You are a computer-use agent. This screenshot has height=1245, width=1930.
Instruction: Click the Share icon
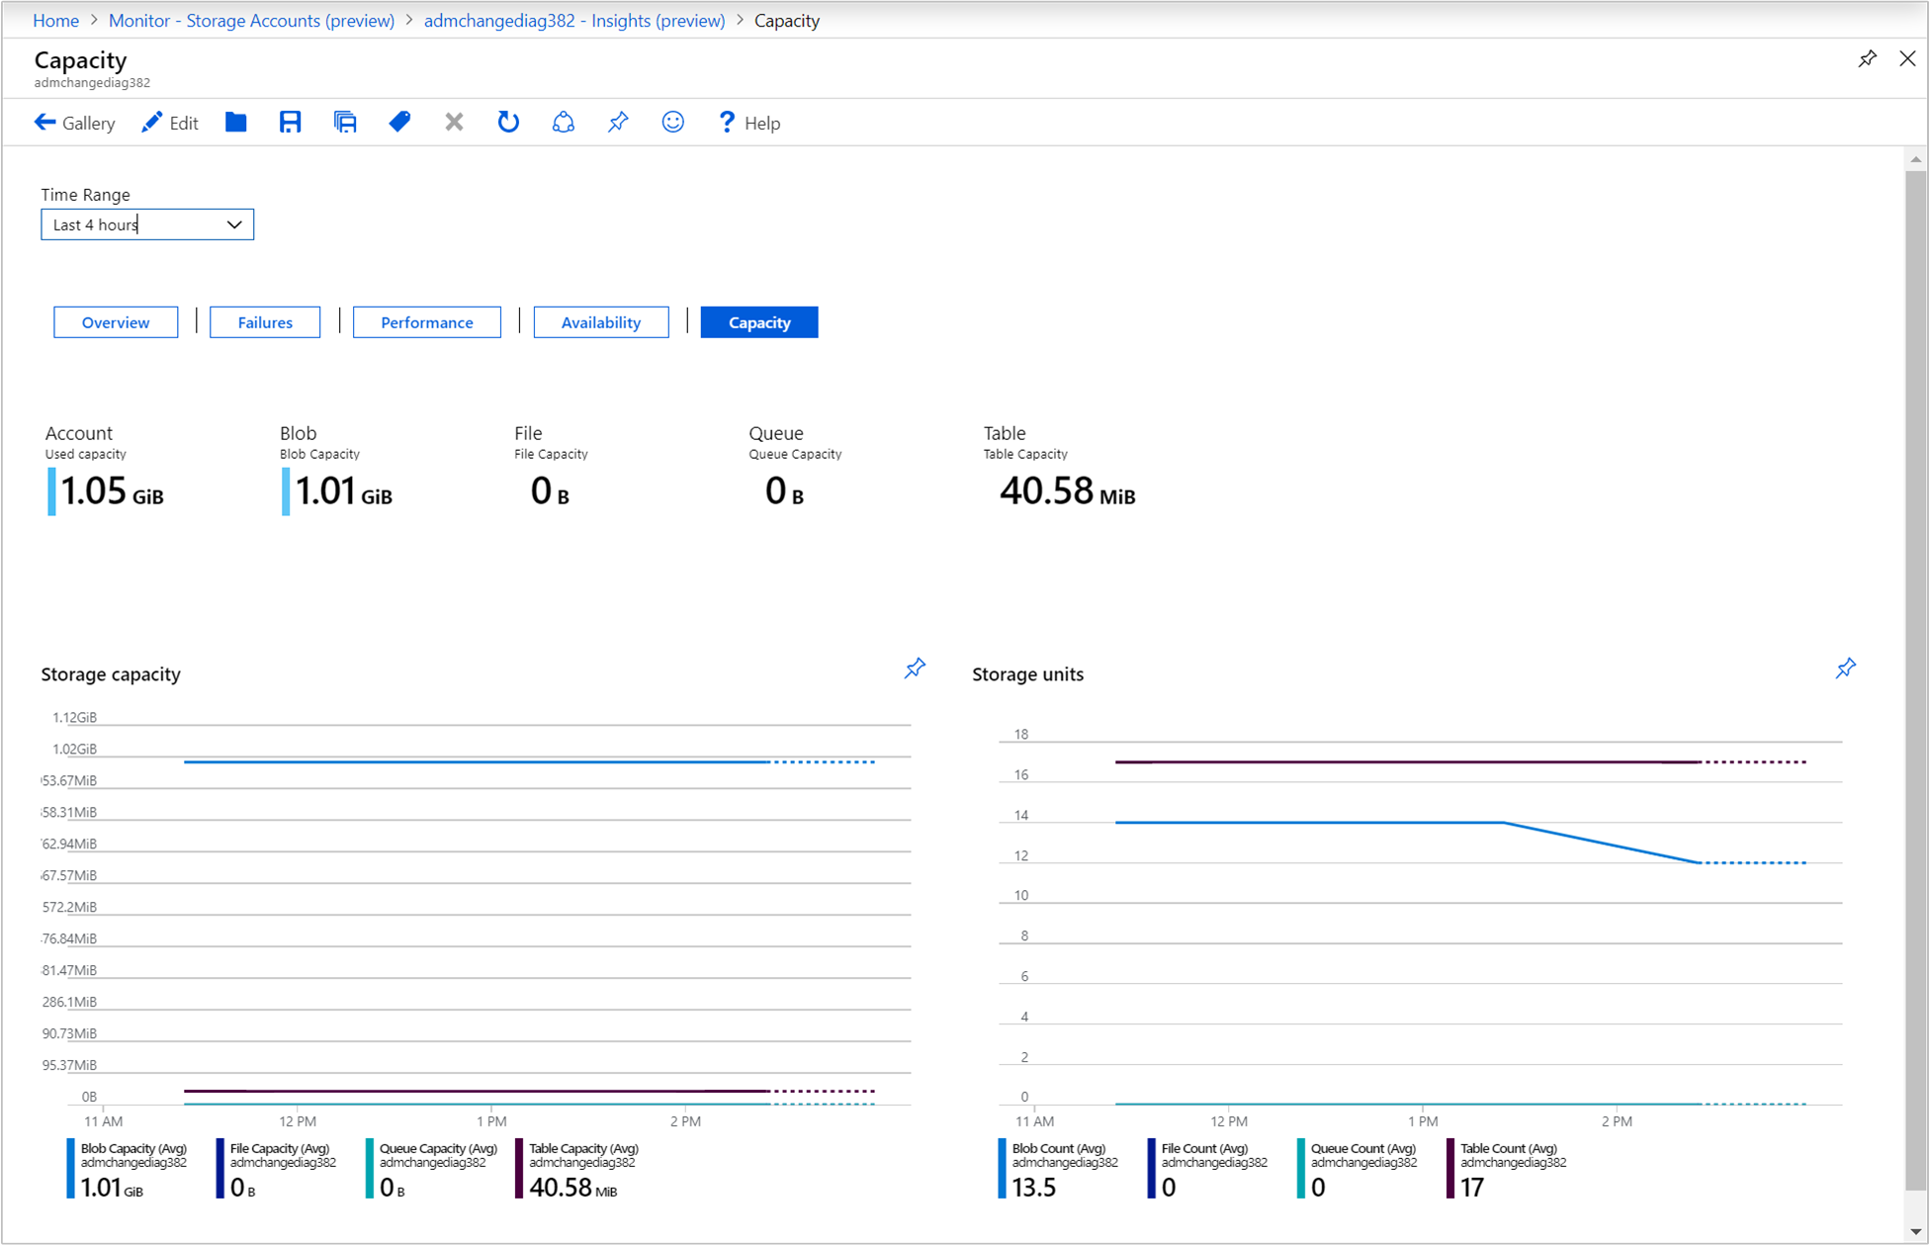[562, 123]
